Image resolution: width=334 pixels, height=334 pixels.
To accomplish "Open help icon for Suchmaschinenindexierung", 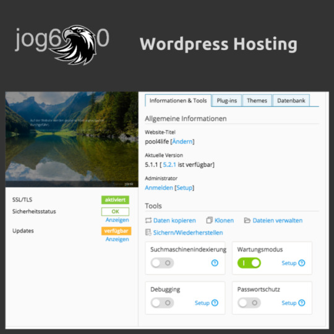I will (215, 263).
